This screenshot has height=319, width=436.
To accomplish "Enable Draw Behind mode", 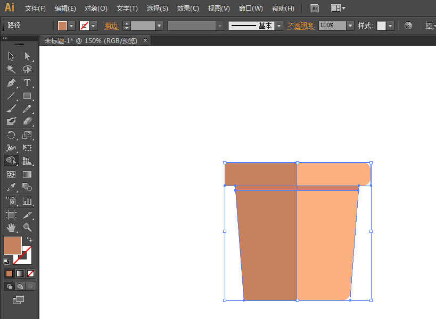I will click(x=20, y=286).
